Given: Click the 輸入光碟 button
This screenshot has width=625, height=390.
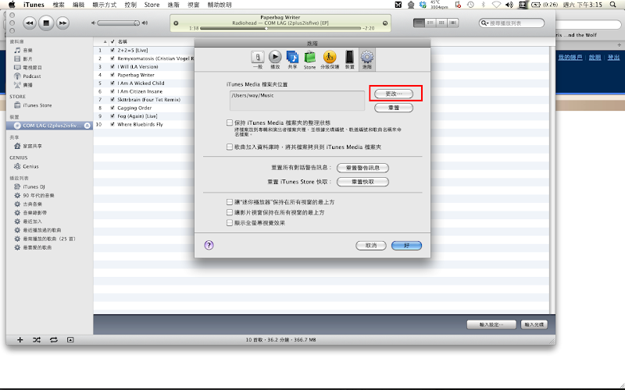Looking at the screenshot, I should (x=534, y=324).
